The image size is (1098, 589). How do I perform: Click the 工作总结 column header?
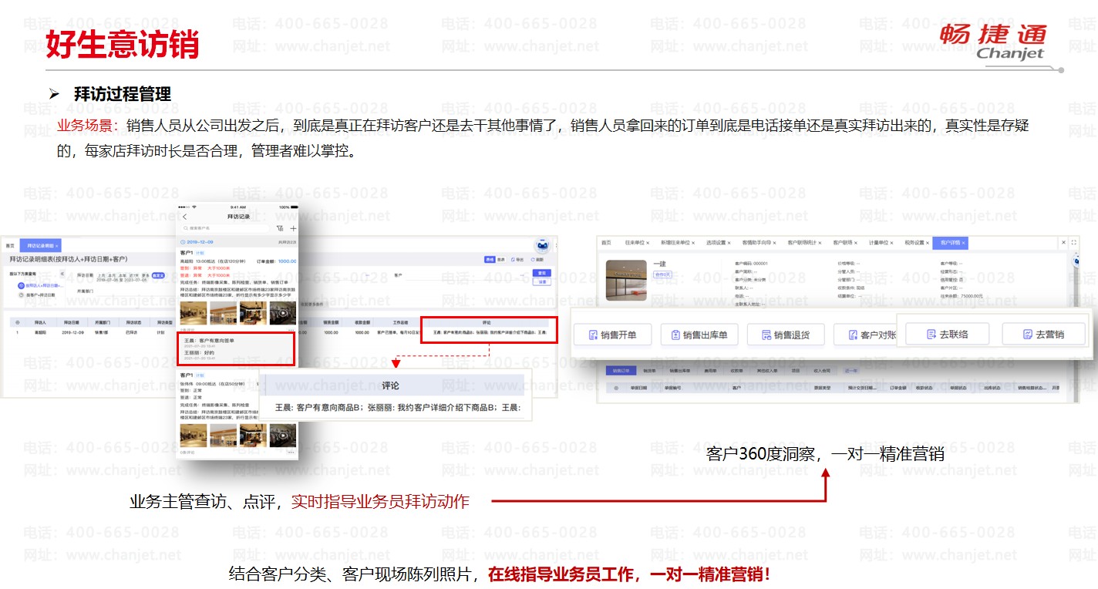tap(399, 322)
